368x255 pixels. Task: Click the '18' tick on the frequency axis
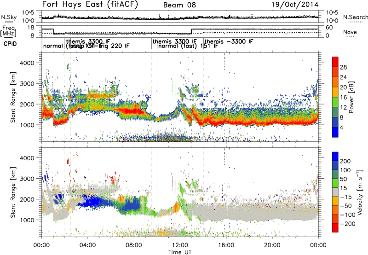click(x=31, y=28)
